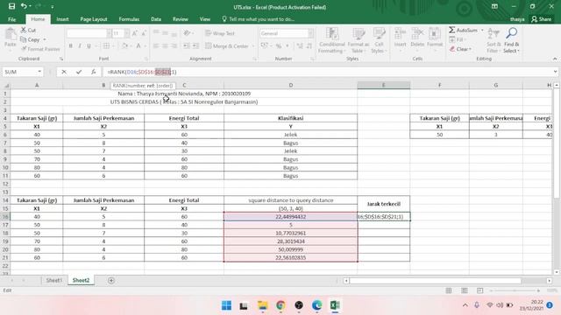Viewport: 561px width, 315px height.
Task: Click the zoom slider in status bar
Action: (515, 290)
